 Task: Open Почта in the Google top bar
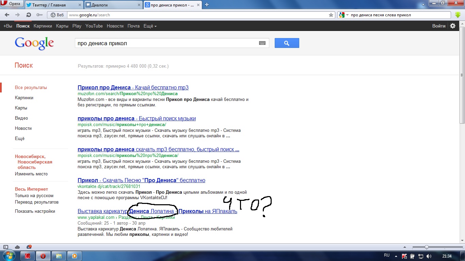(x=133, y=26)
